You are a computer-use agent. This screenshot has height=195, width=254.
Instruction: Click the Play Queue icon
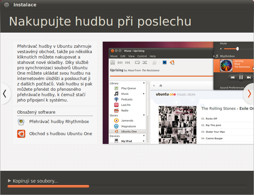(x=116, y=88)
